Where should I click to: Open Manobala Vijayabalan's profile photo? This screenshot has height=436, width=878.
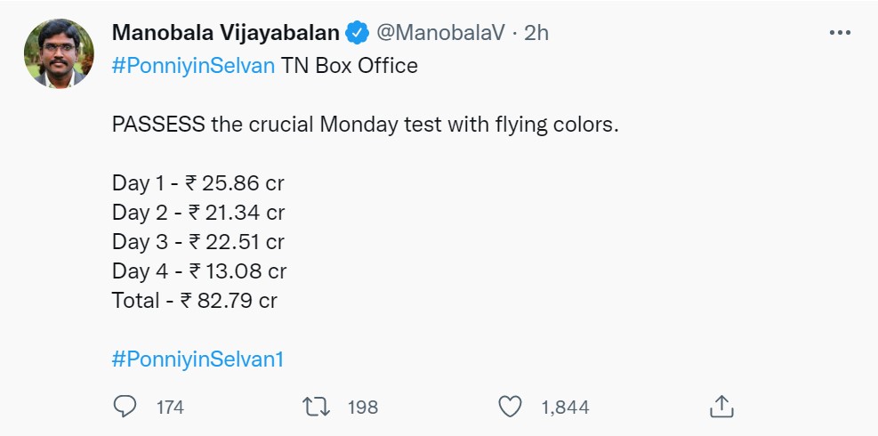pyautogui.click(x=60, y=53)
